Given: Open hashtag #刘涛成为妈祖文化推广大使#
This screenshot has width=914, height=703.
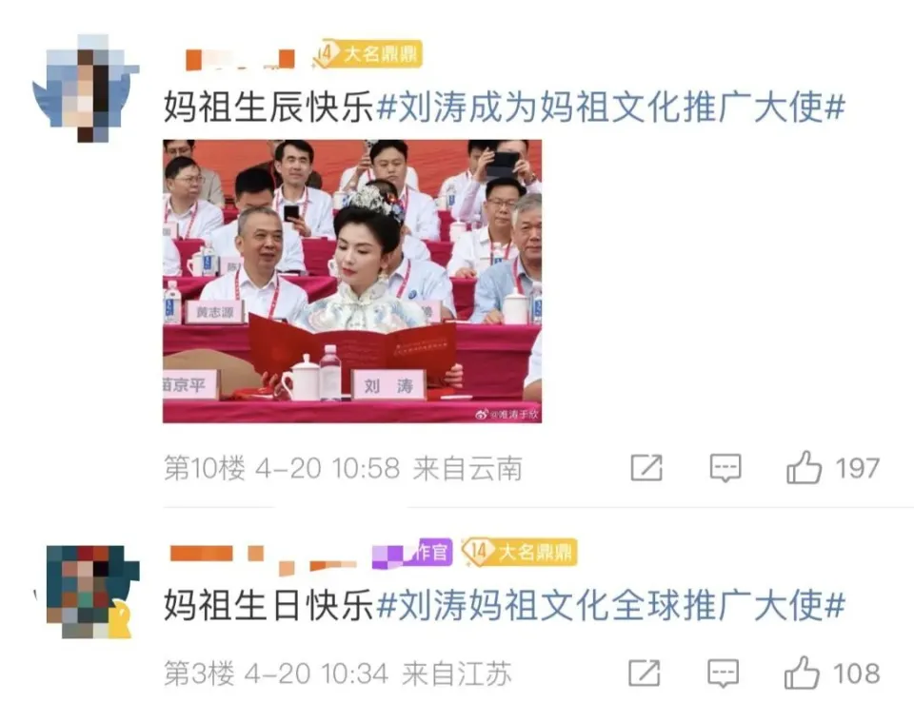Looking at the screenshot, I should tap(609, 107).
